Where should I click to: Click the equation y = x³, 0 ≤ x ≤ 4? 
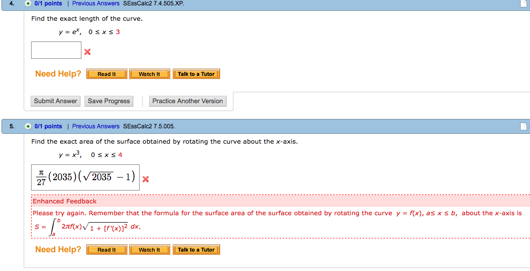pyautogui.click(x=90, y=155)
